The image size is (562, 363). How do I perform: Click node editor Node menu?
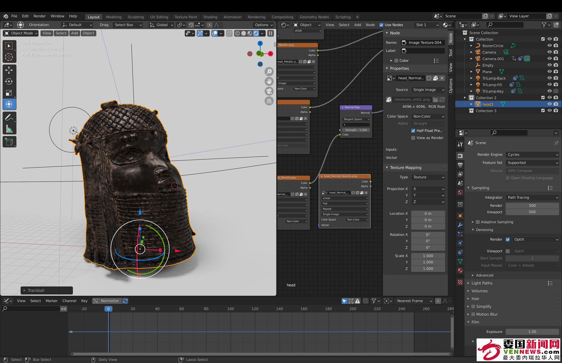coord(370,25)
